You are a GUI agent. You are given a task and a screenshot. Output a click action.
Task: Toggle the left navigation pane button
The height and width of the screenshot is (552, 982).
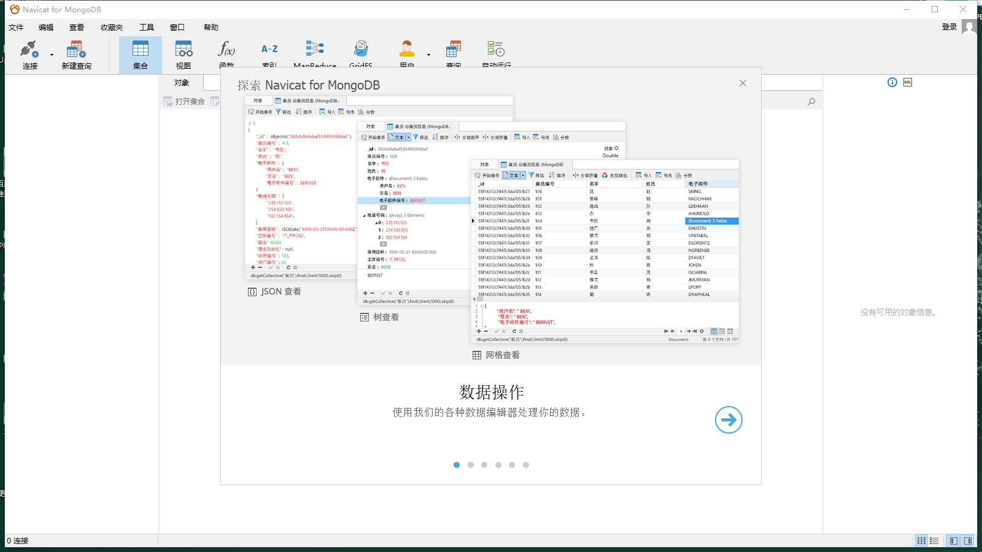pos(953,541)
